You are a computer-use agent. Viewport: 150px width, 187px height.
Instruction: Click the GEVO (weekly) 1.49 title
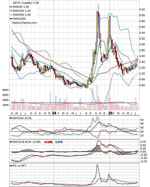26,3
